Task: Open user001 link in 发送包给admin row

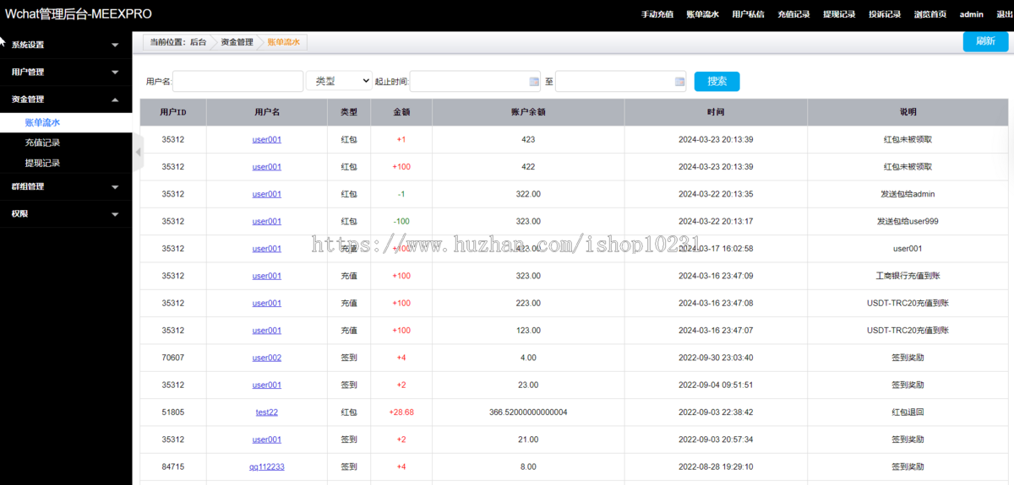Action: 267,194
